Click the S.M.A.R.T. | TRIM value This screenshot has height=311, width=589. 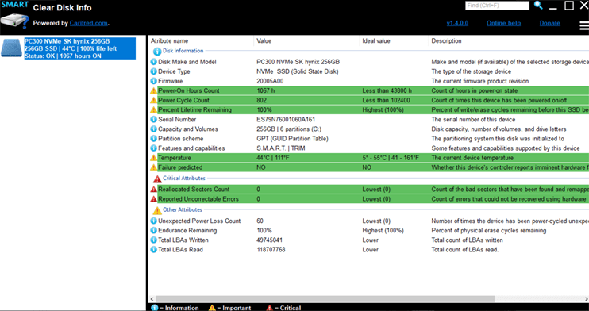coord(280,148)
